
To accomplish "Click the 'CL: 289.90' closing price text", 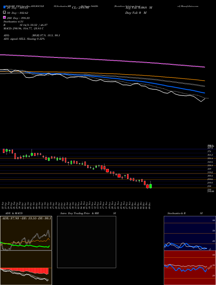I will tap(80, 8).
